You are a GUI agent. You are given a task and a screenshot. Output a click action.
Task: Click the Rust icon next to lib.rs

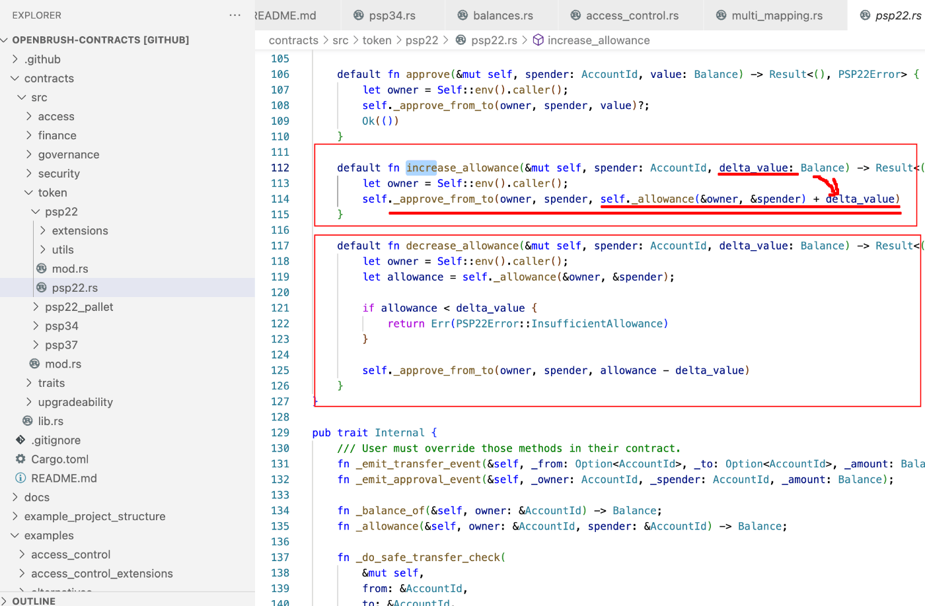[28, 421]
